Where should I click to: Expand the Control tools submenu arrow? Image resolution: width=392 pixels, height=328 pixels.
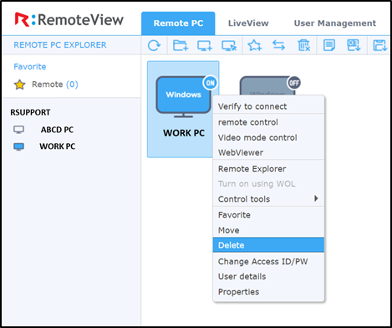pyautogui.click(x=316, y=198)
